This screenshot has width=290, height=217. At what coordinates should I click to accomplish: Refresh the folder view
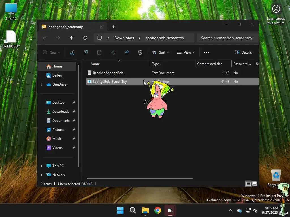tap(85, 38)
